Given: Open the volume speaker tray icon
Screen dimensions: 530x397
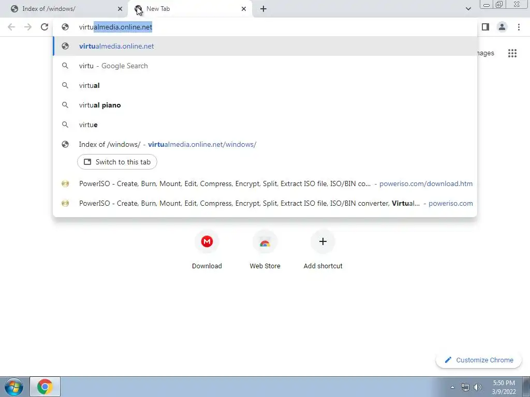Looking at the screenshot, I should click(x=478, y=387).
